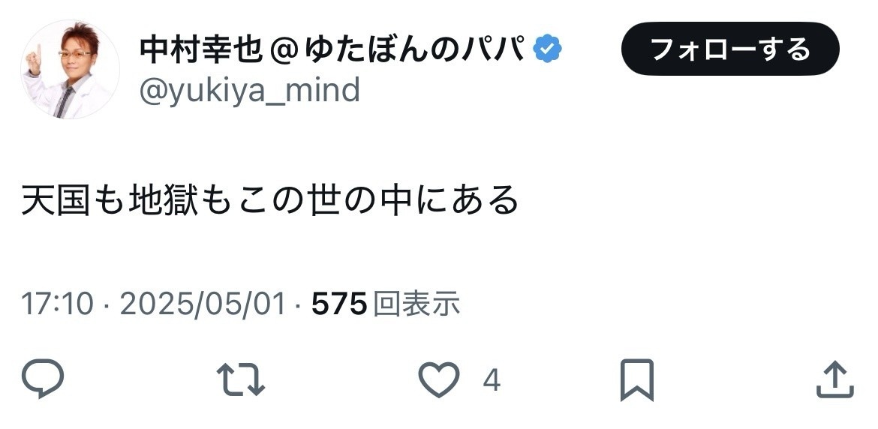Open the reply speech bubble icon

point(43,379)
